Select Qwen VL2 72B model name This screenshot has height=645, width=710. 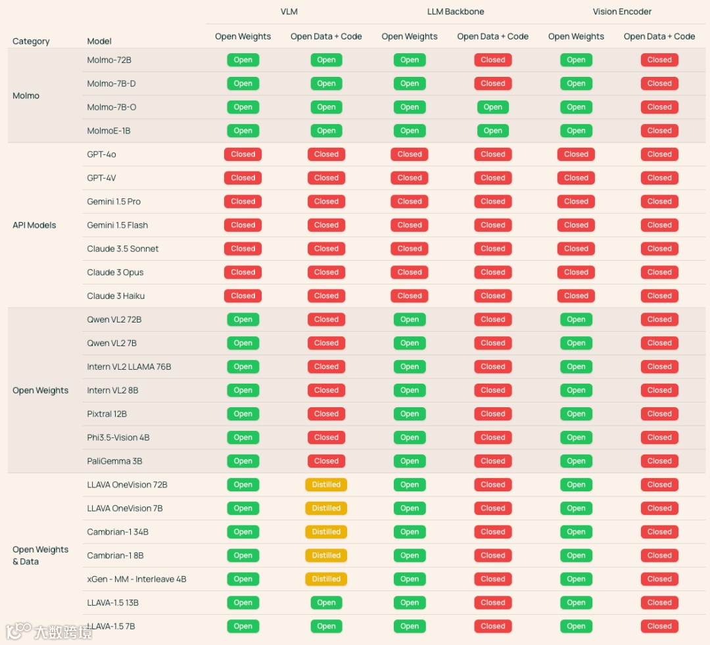point(114,319)
